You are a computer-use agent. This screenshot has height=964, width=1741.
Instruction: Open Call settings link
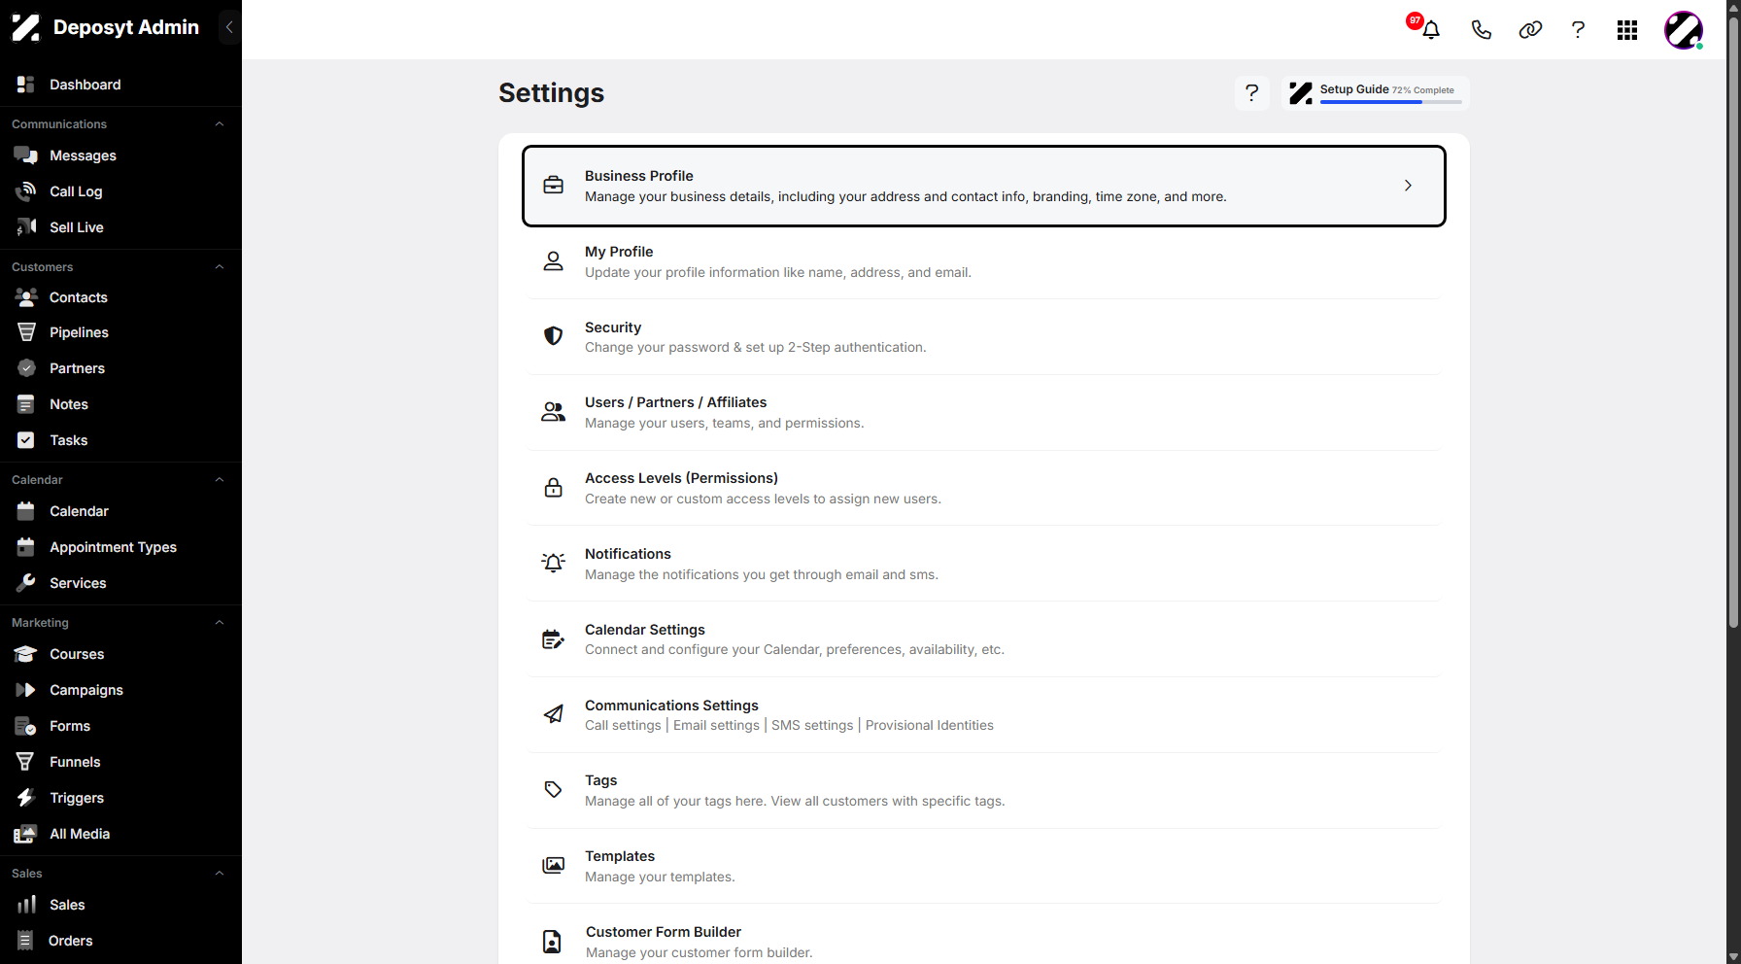pyautogui.click(x=623, y=726)
